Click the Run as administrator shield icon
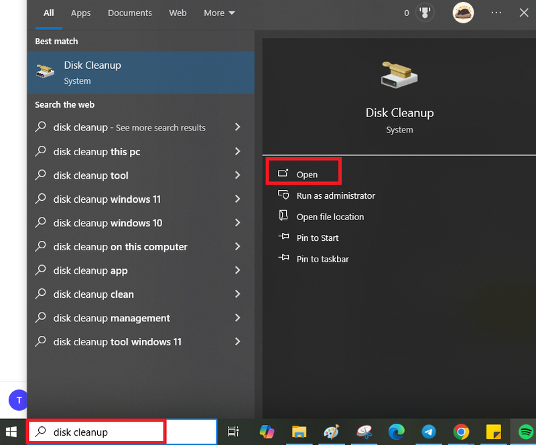 click(x=283, y=195)
